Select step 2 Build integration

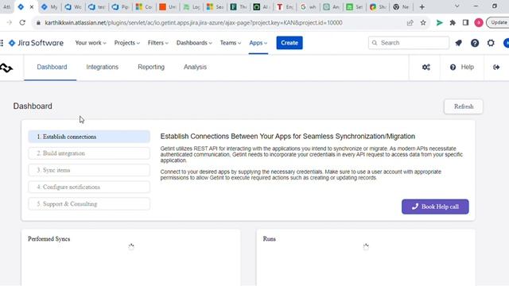point(89,153)
